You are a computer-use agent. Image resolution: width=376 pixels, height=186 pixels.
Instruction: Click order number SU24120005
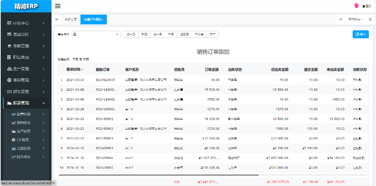[105, 79]
